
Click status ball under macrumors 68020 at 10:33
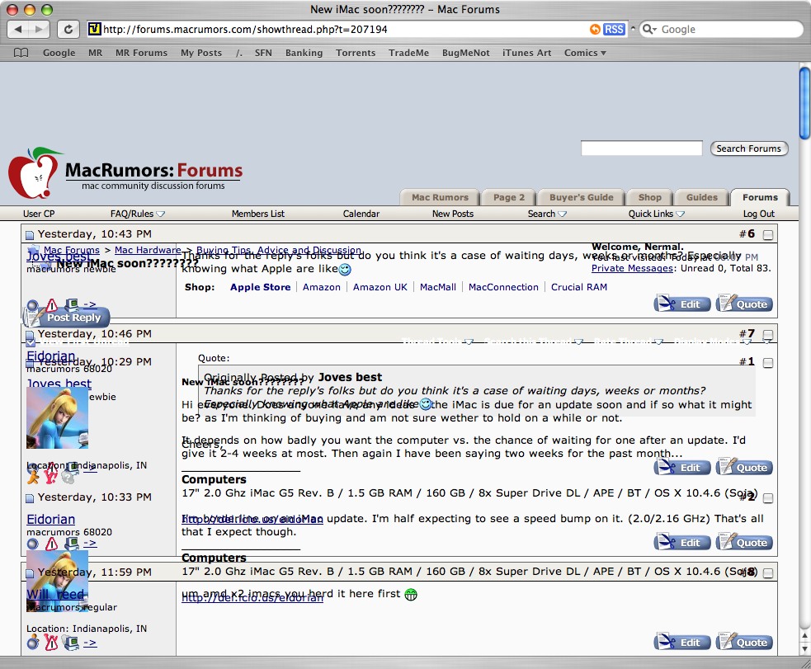coord(32,544)
